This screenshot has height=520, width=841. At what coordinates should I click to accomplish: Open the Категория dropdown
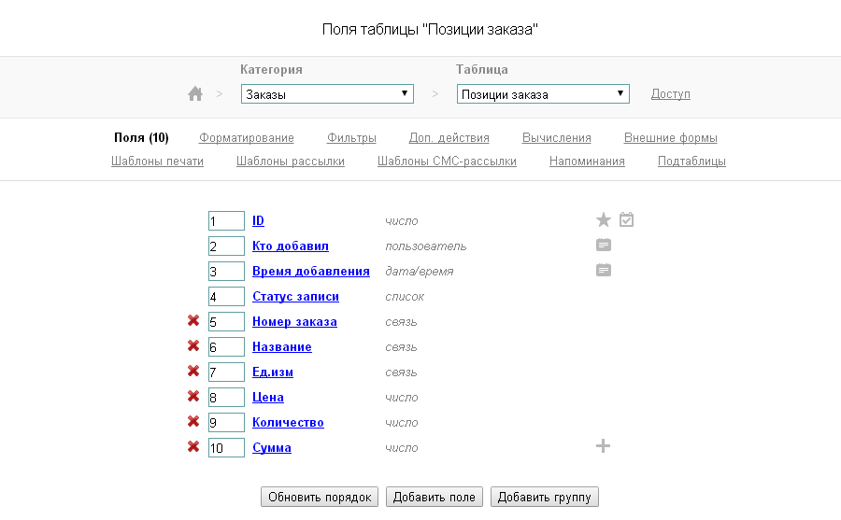coord(327,94)
